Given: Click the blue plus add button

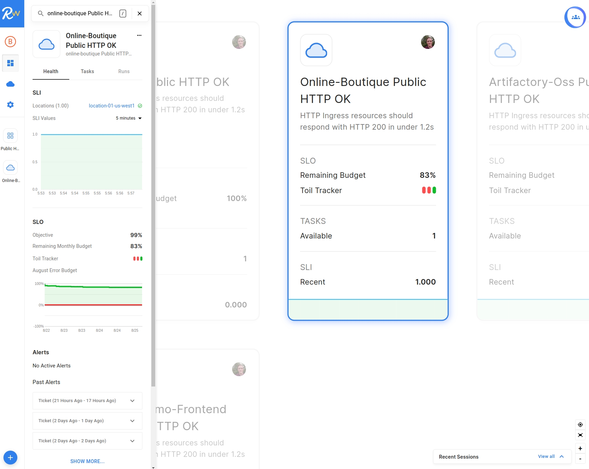Looking at the screenshot, I should pos(10,458).
